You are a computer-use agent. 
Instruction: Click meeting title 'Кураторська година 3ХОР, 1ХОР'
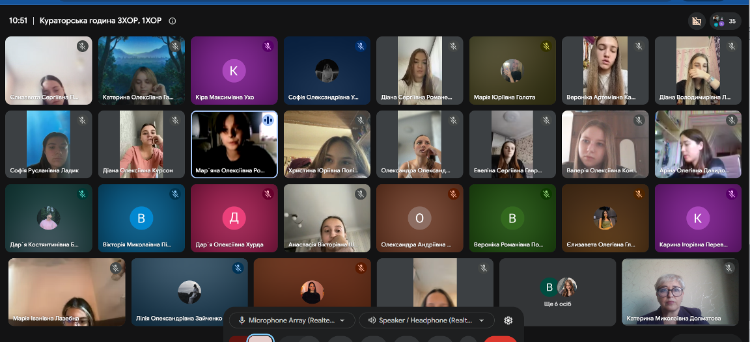coord(100,21)
